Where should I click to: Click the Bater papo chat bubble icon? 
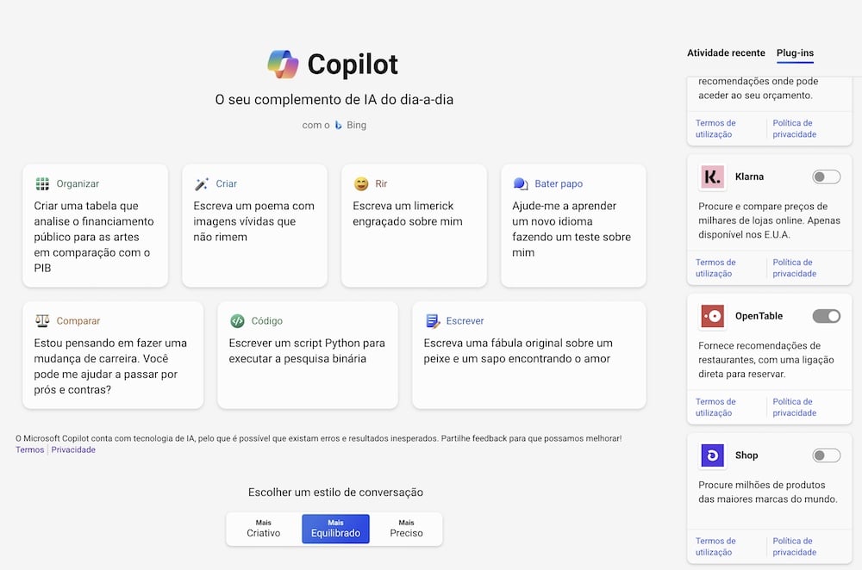point(521,183)
